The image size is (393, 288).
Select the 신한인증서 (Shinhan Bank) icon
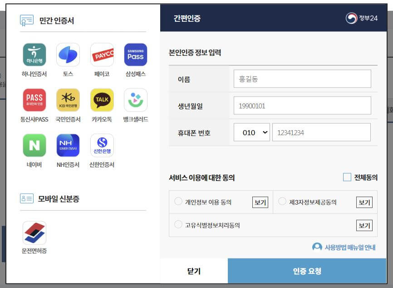click(102, 145)
